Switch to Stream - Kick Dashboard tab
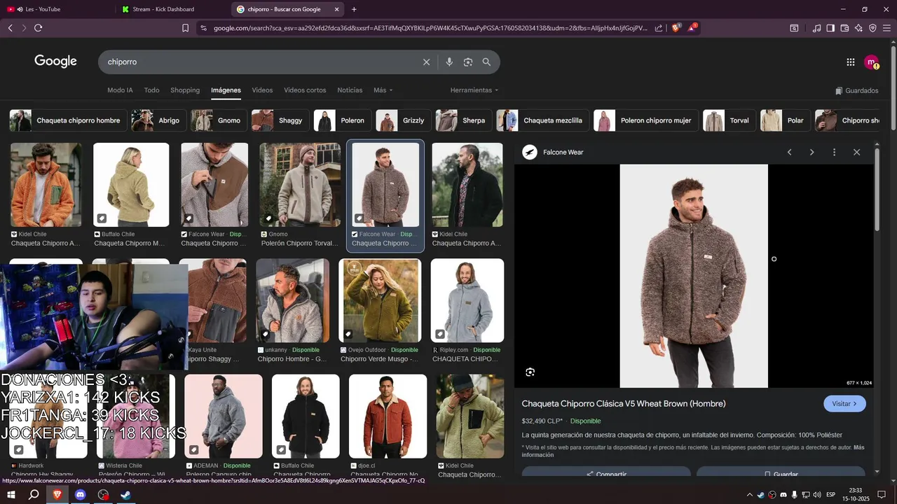This screenshot has width=897, height=504. pyautogui.click(x=172, y=9)
